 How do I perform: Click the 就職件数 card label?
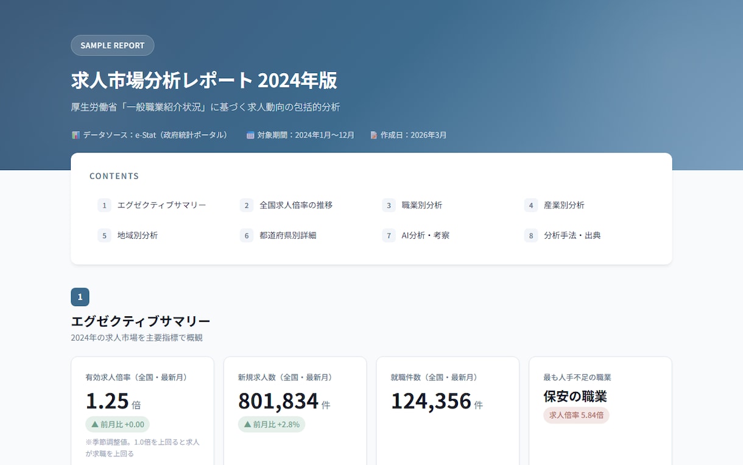tap(434, 378)
